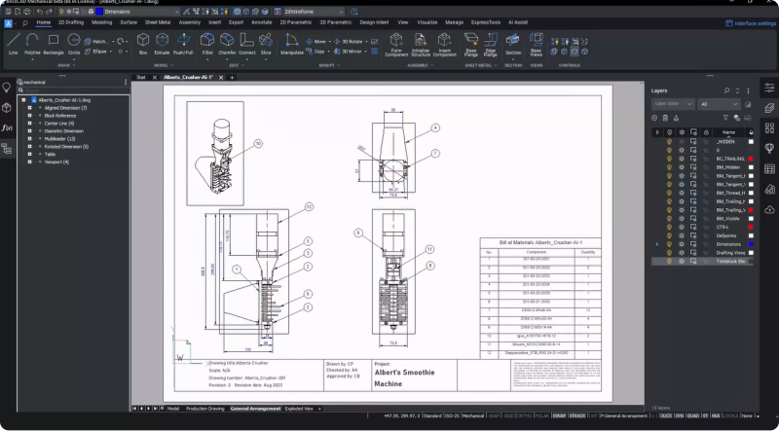Click the Undo arrow in quick access bar

pos(40,12)
